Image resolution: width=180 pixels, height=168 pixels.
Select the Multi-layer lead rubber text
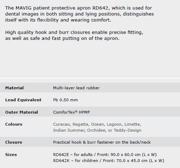tap(76, 88)
